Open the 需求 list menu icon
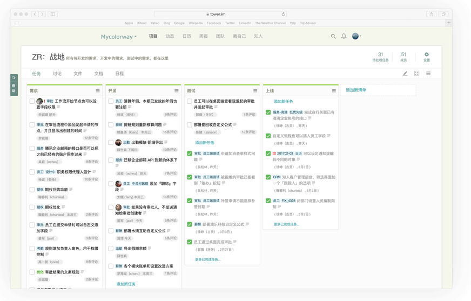471x301 pixels. (98, 91)
